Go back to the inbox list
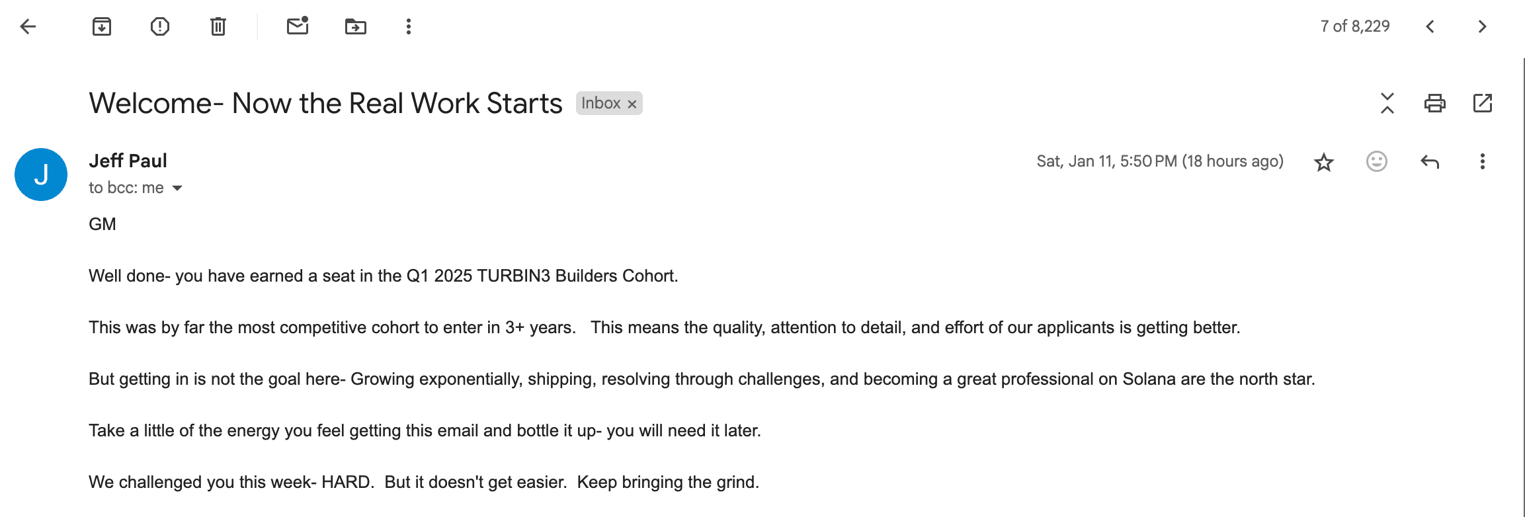Viewport: 1525px width, 517px height. (28, 26)
